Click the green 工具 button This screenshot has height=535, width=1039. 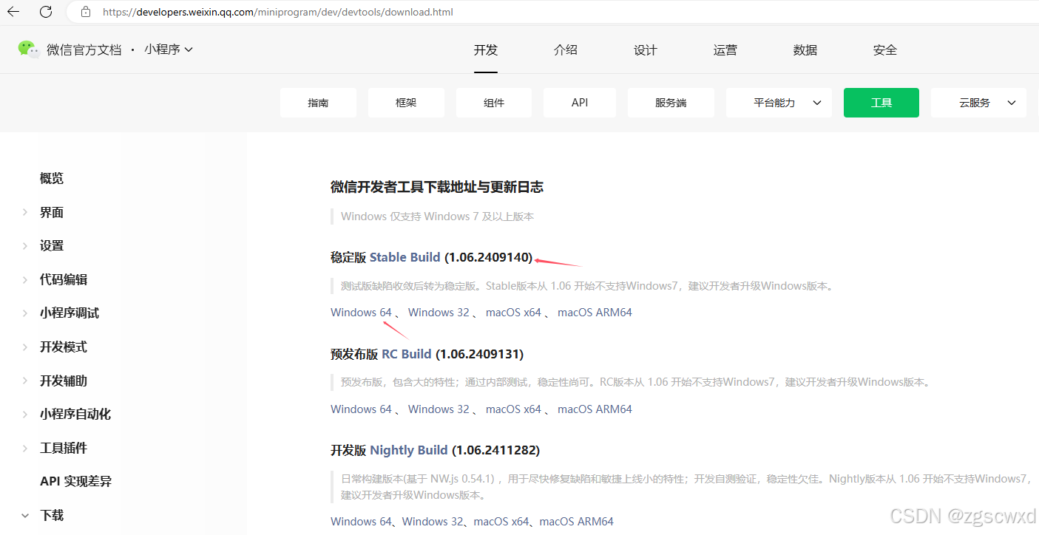881,103
